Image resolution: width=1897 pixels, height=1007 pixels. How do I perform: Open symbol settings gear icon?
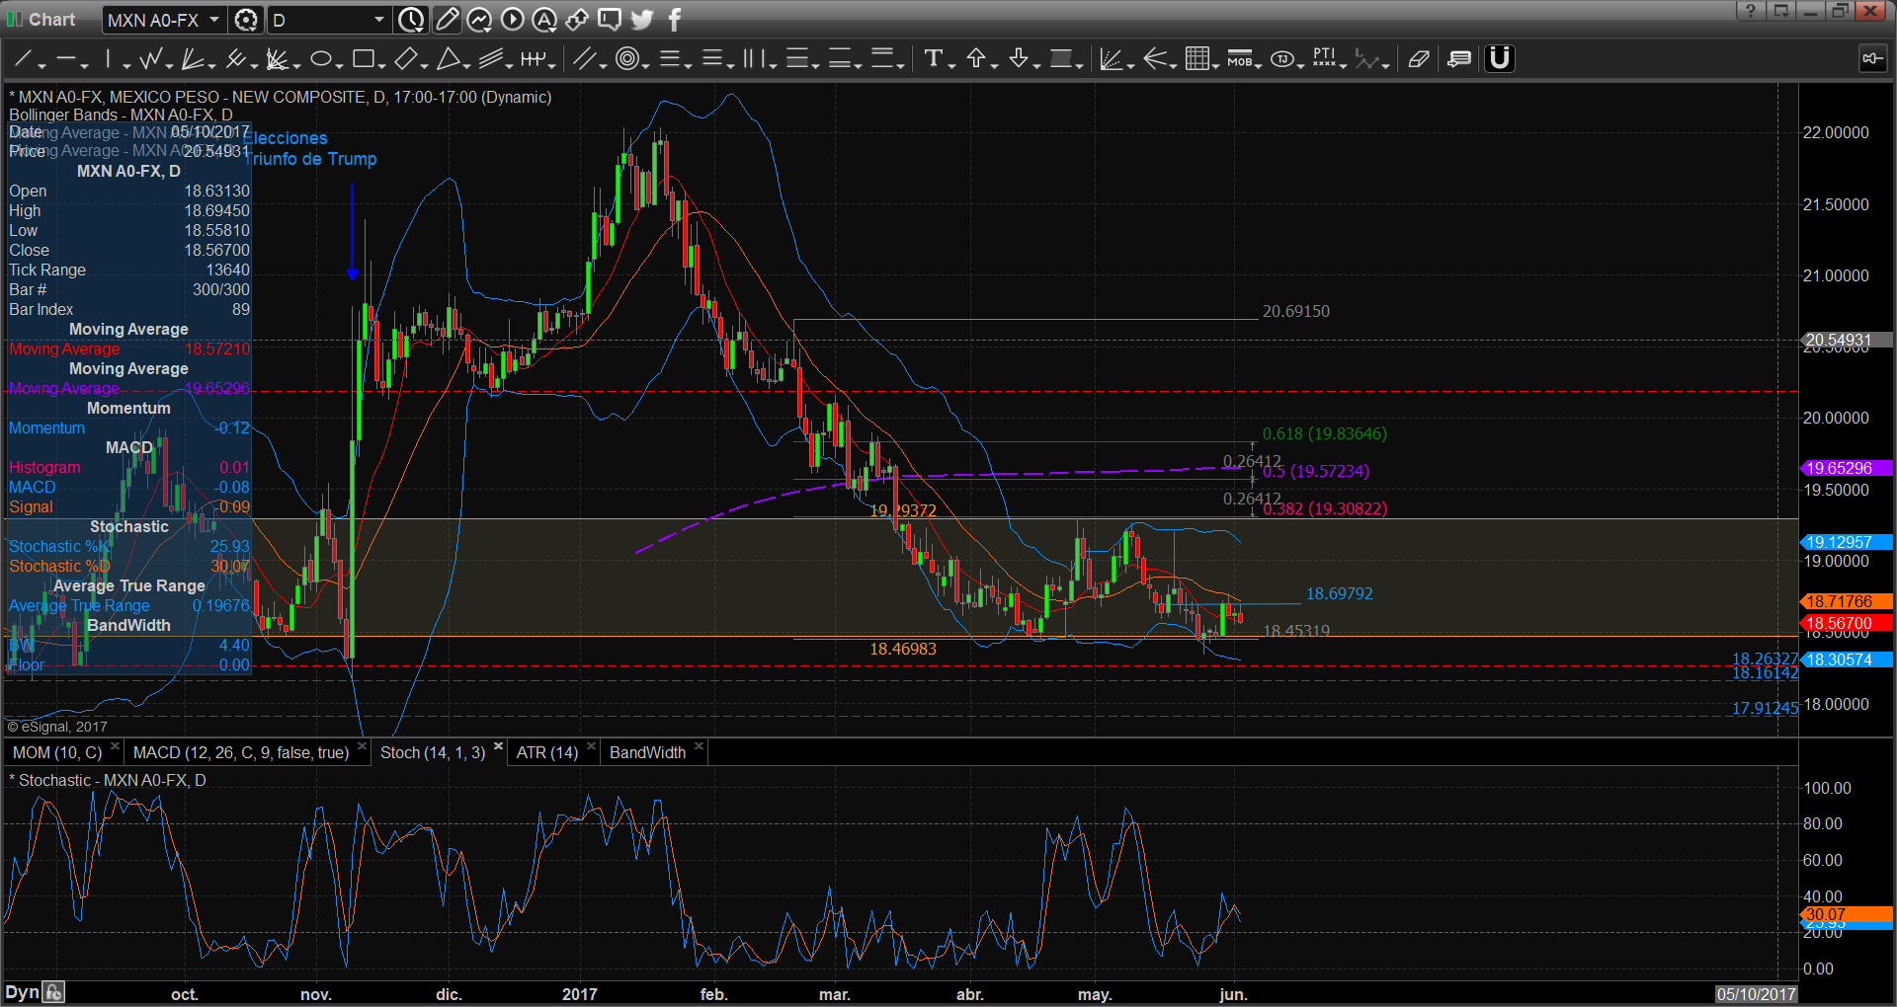[246, 20]
